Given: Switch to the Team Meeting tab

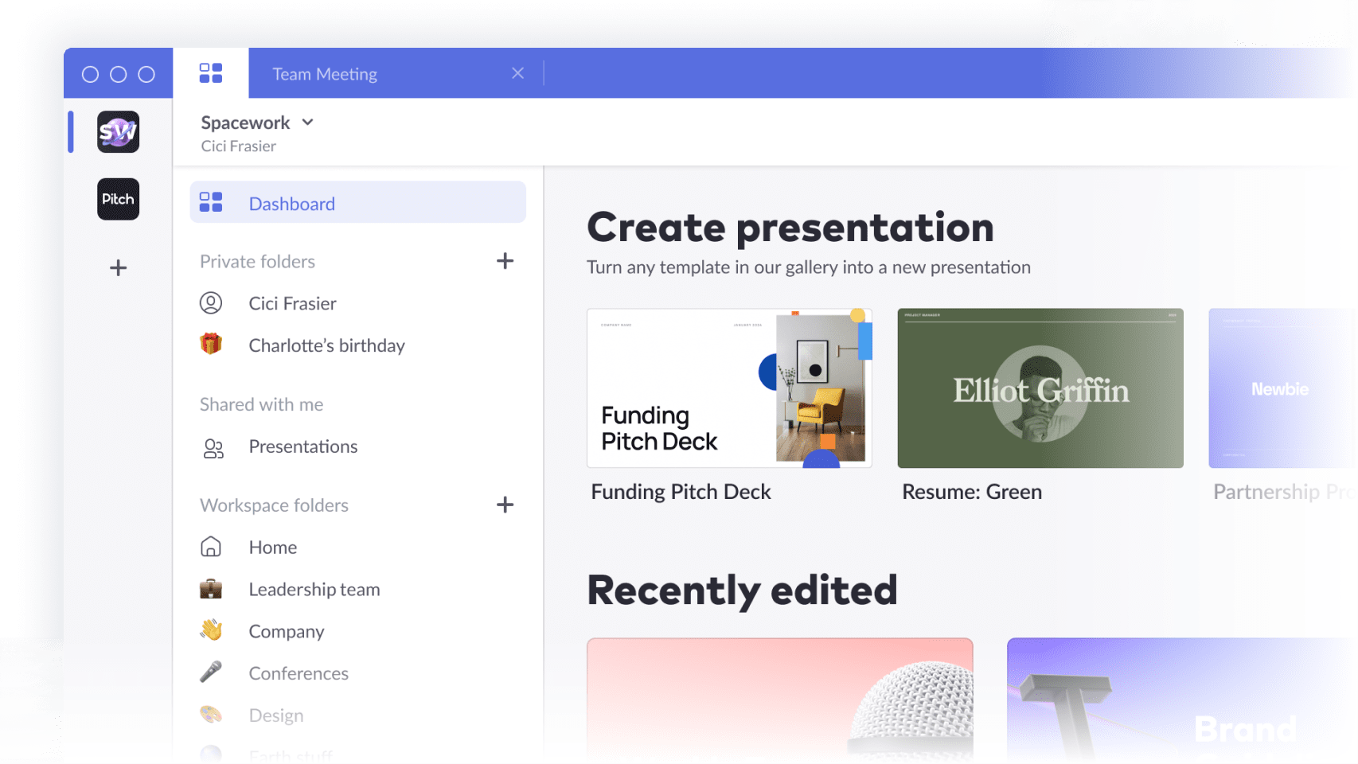Looking at the screenshot, I should [x=325, y=74].
